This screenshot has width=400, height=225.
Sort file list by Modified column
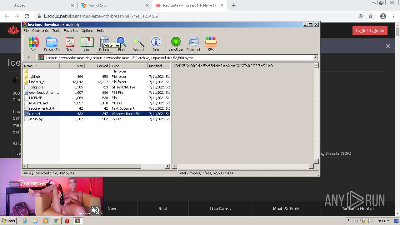[159, 66]
